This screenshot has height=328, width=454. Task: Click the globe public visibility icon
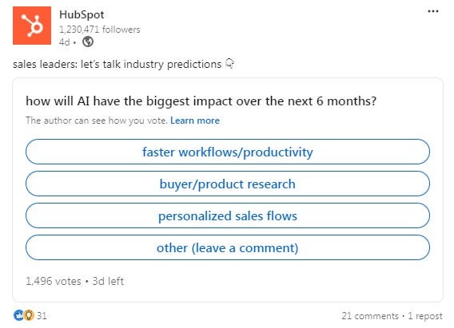88,42
